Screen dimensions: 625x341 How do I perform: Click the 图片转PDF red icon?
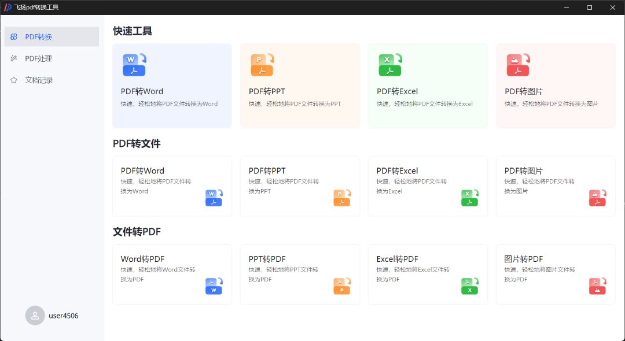[x=597, y=286]
